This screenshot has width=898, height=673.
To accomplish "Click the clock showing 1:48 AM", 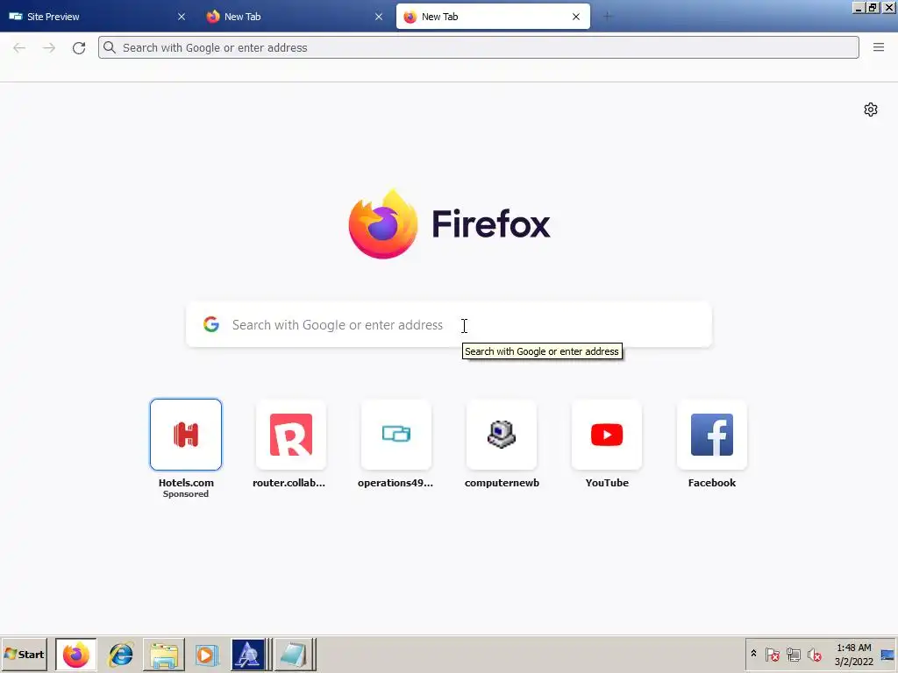I will pyautogui.click(x=854, y=654).
